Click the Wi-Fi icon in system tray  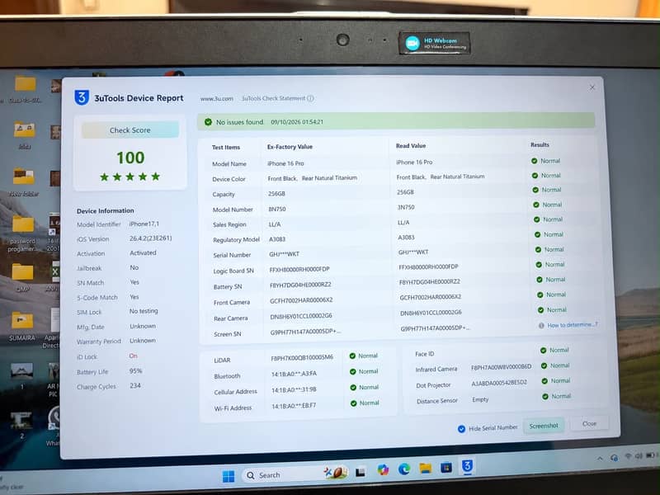tap(628, 456)
